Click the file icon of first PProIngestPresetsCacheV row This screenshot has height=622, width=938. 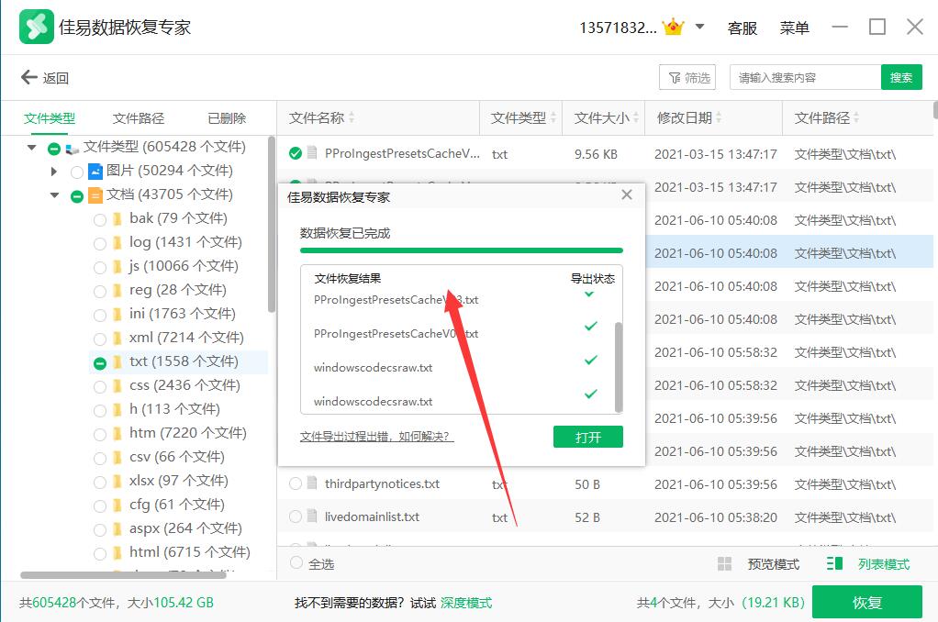point(312,152)
